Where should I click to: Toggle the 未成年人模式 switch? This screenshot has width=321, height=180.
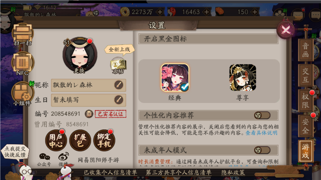click(x=262, y=150)
